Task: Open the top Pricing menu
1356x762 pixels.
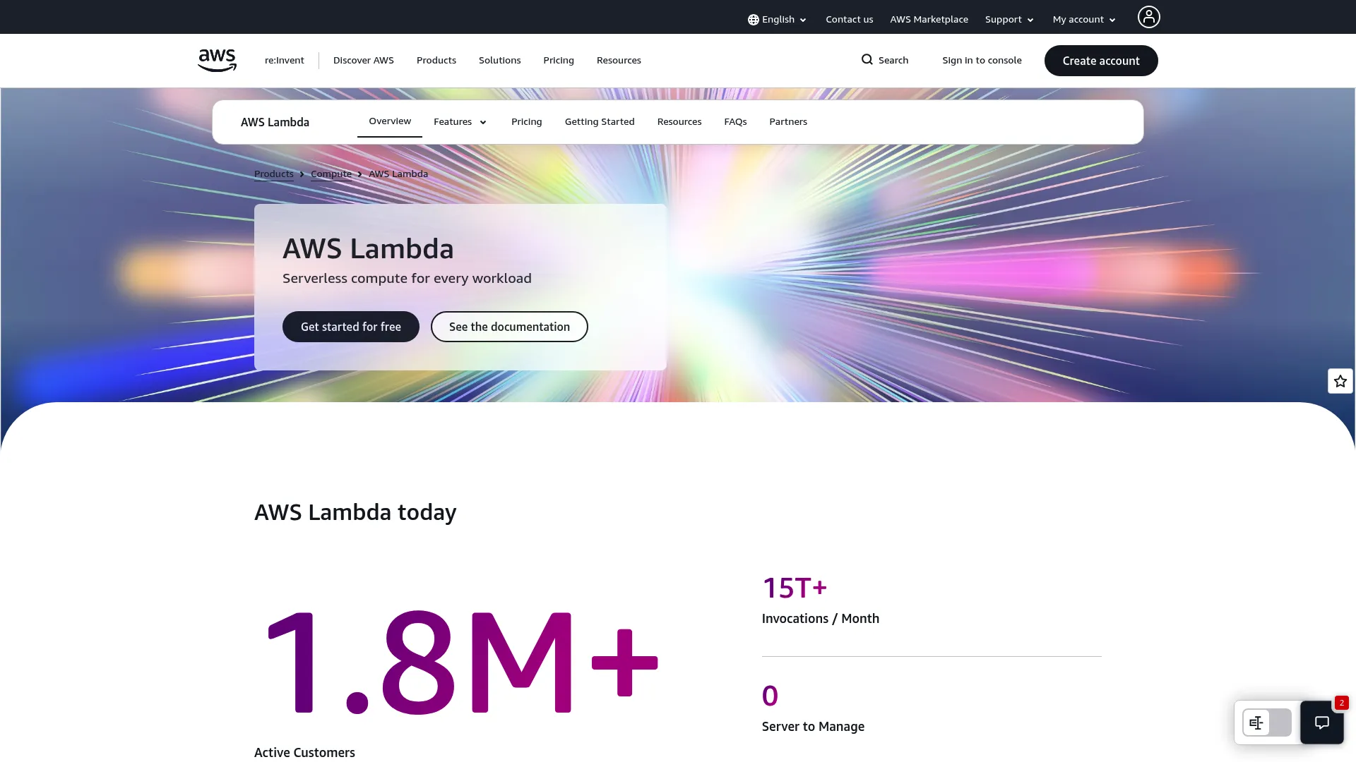Action: pos(559,61)
